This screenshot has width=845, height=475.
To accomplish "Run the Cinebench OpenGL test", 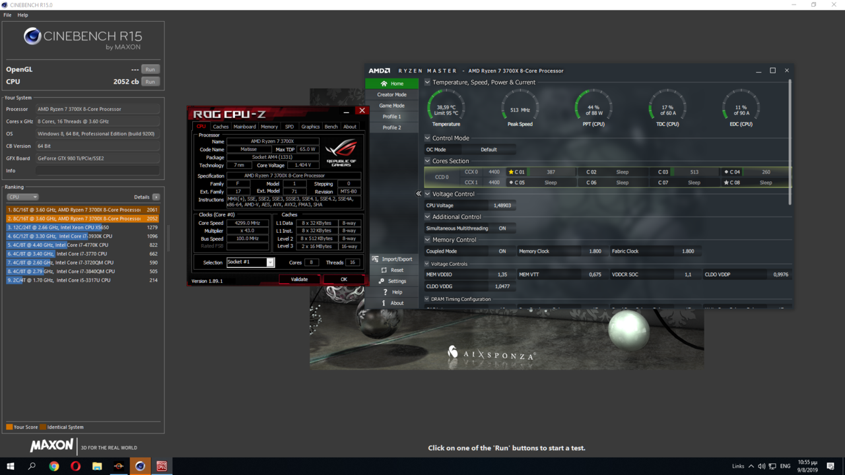I will pyautogui.click(x=151, y=69).
